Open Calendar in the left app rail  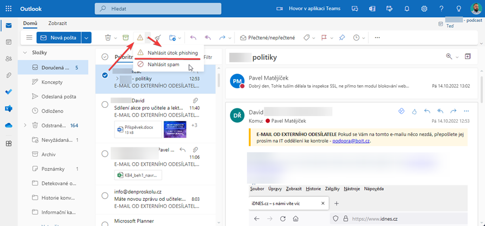point(8,42)
